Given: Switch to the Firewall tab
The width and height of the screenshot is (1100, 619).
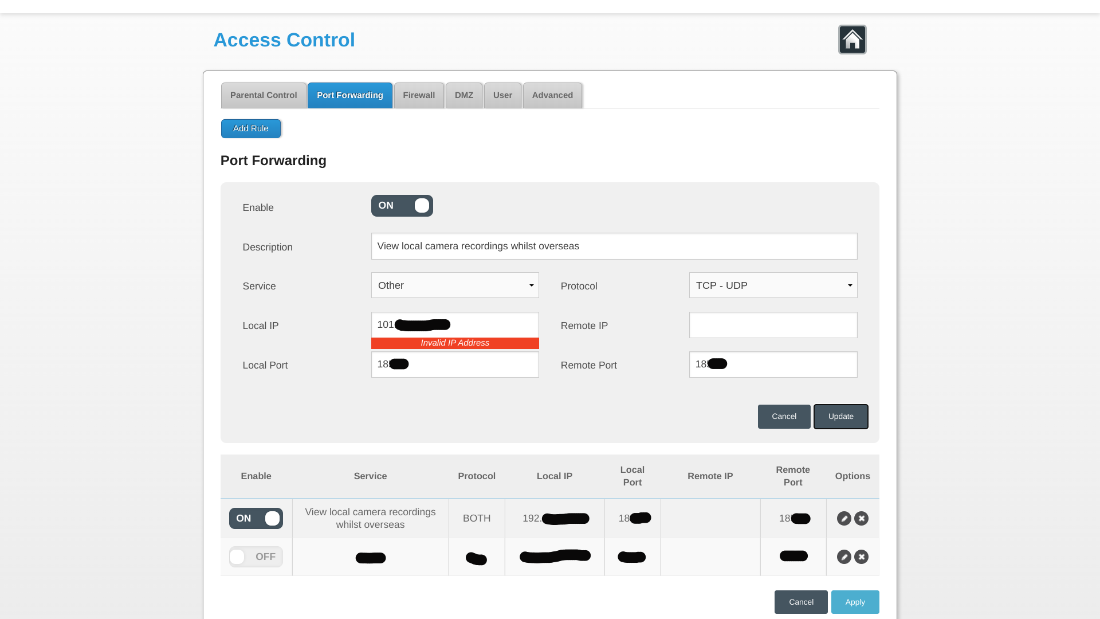Looking at the screenshot, I should point(419,96).
